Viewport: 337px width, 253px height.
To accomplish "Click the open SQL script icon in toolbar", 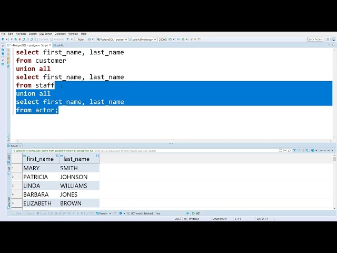I will pyautogui.click(x=24, y=39).
